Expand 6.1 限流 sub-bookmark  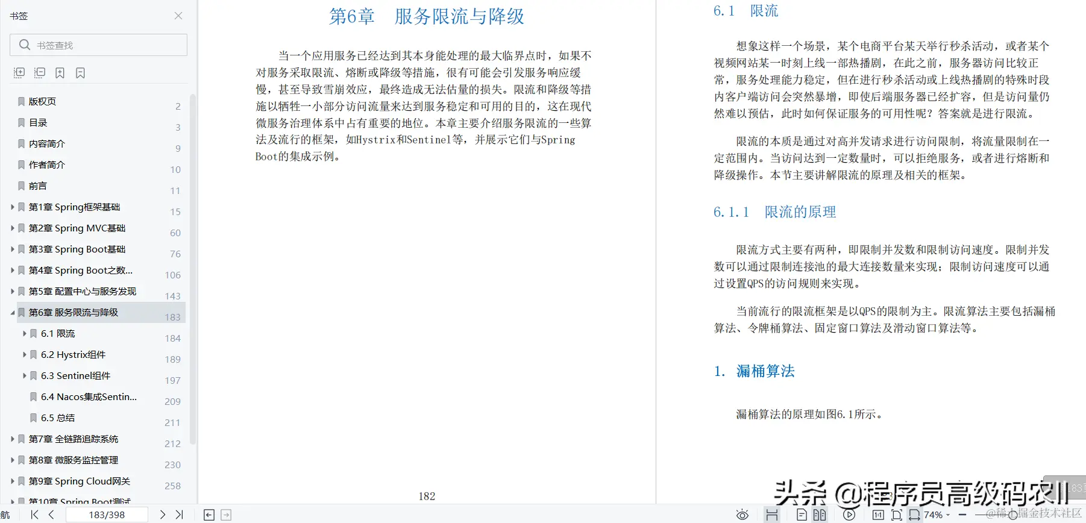point(24,333)
